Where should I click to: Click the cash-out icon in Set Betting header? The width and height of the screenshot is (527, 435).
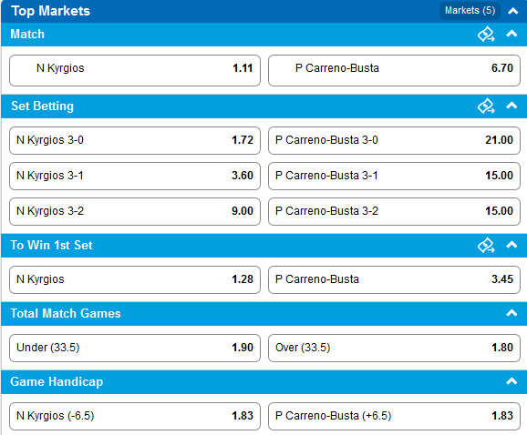[486, 106]
